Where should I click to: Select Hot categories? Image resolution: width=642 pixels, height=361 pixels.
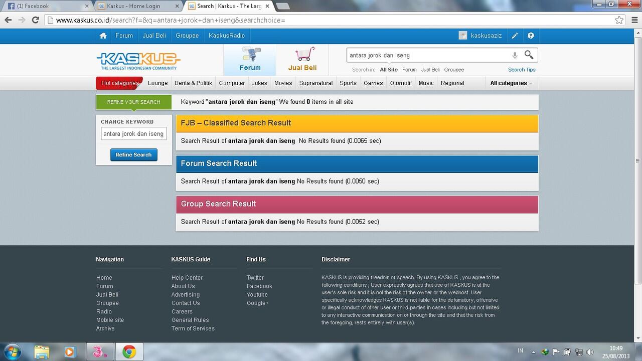[119, 83]
